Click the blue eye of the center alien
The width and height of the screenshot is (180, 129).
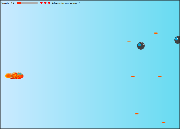click(x=139, y=45)
